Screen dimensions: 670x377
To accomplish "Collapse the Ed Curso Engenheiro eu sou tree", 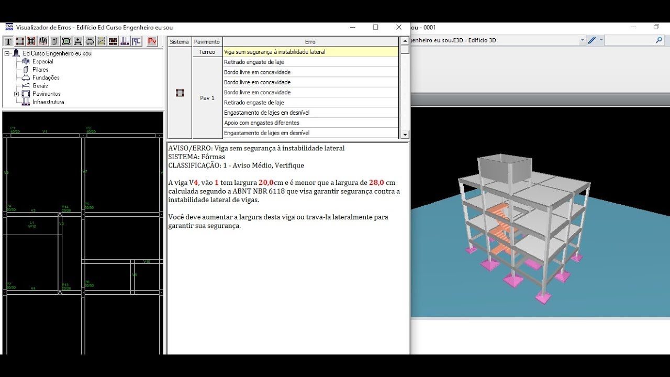I will pyautogui.click(x=6, y=53).
